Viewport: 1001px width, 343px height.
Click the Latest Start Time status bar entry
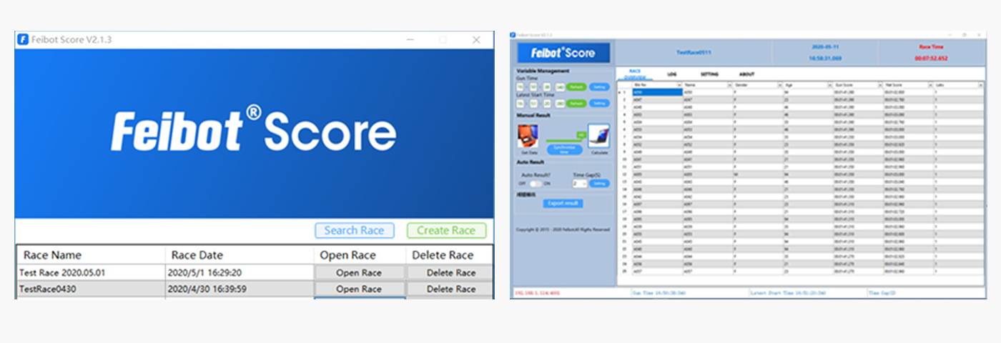(786, 293)
